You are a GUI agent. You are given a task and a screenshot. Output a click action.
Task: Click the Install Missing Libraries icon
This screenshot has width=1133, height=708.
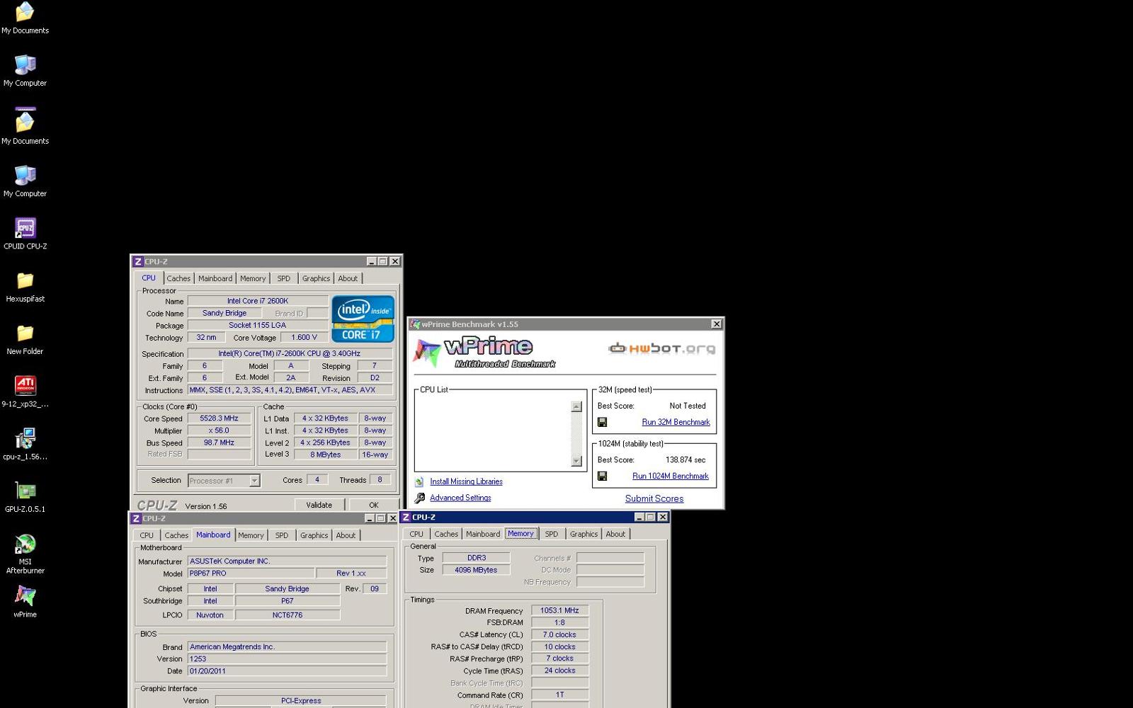(x=419, y=481)
